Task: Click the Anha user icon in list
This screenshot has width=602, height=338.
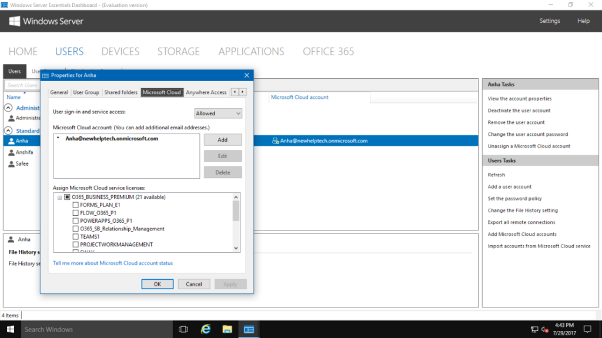Action: pos(12,141)
